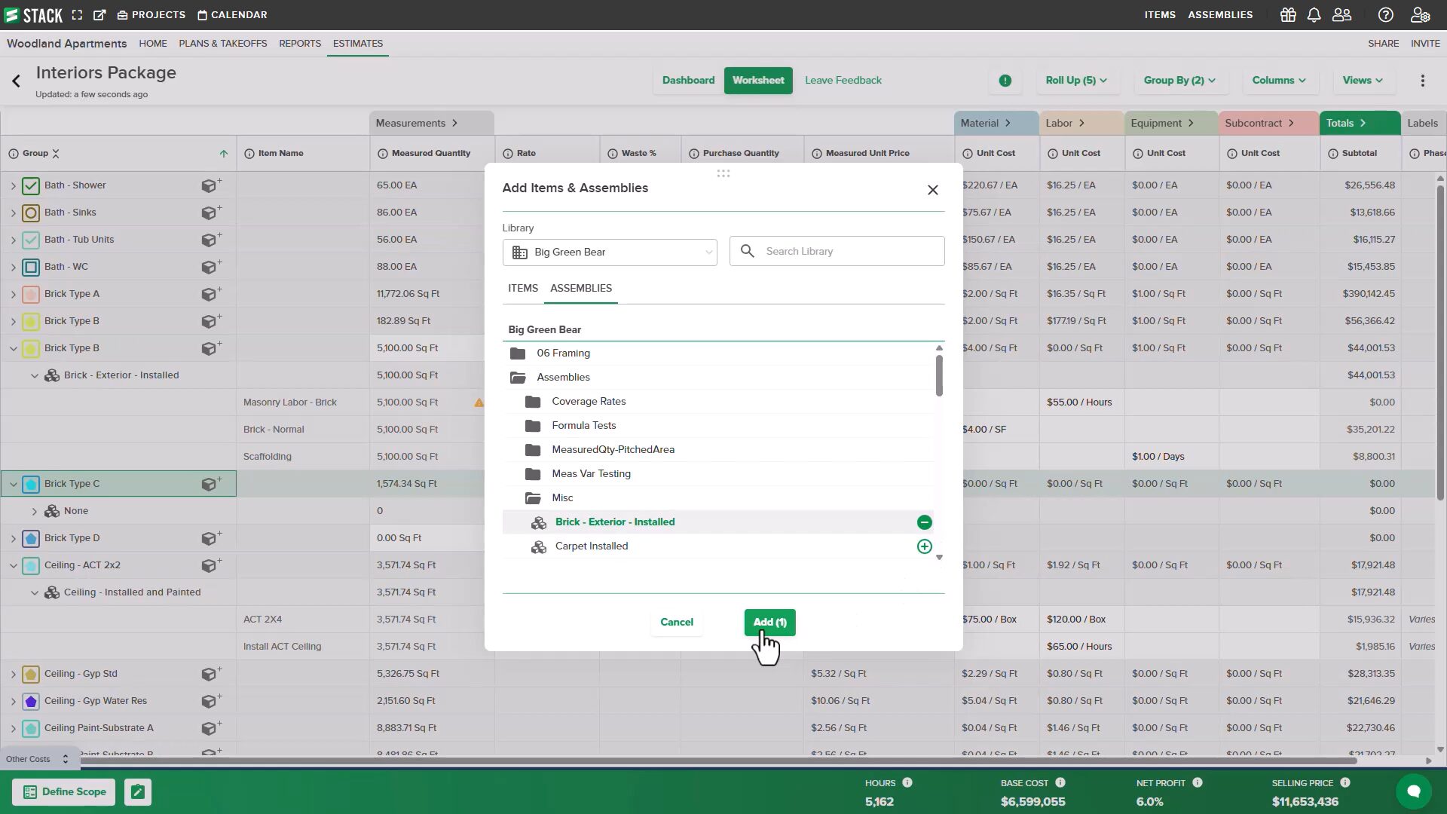
Task: Expand the Other Costs panel at bottom left
Action: tap(65, 759)
